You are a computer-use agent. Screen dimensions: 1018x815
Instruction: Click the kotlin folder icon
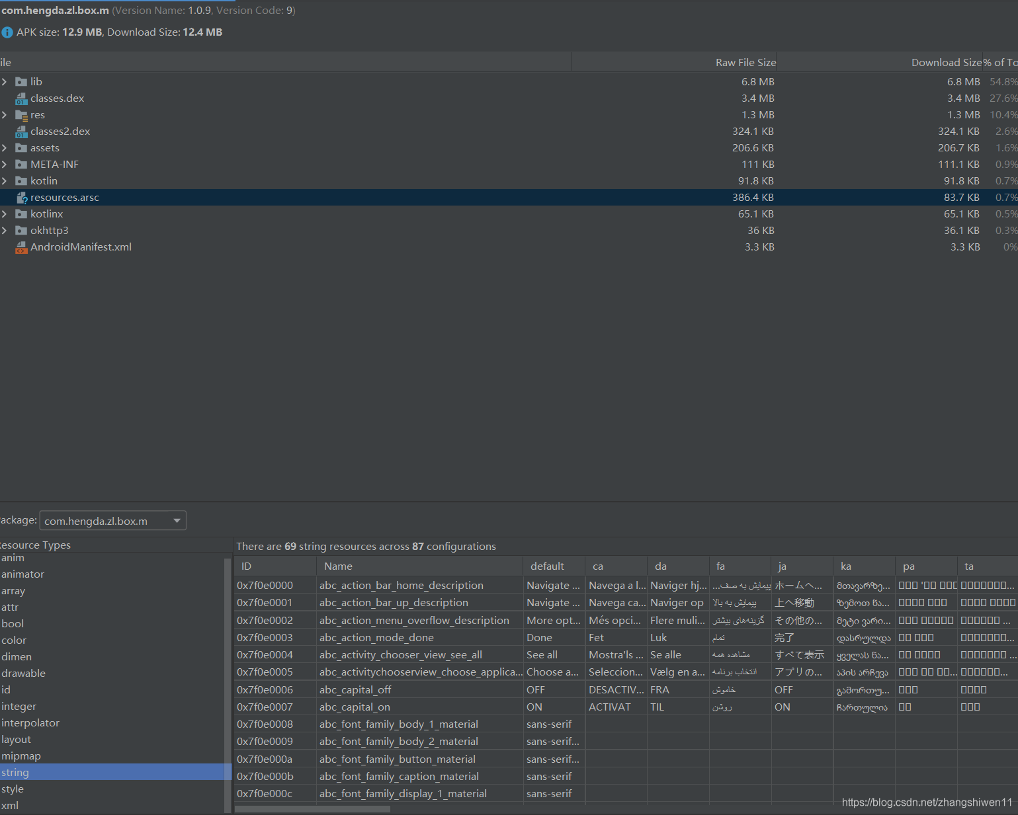(x=21, y=181)
